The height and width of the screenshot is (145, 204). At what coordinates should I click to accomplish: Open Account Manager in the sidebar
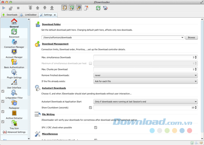14,54
